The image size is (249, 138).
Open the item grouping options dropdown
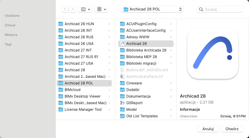(101, 9)
